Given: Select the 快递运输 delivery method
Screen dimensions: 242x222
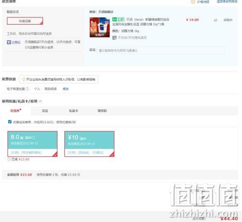Looking at the screenshot, I should pyautogui.click(x=25, y=21).
